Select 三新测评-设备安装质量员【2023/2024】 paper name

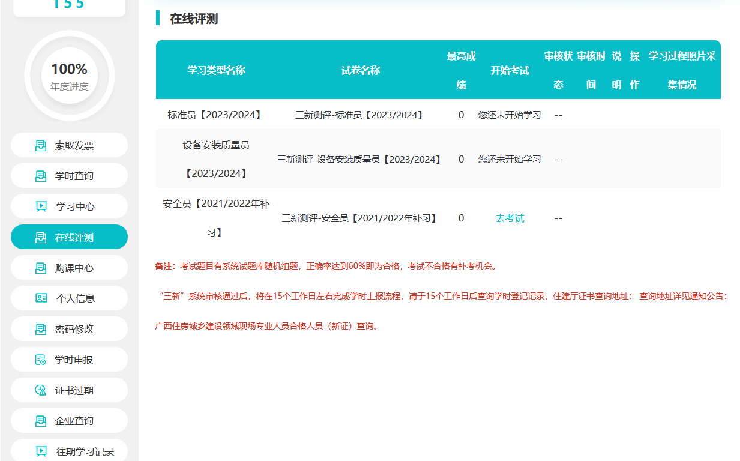coord(361,159)
